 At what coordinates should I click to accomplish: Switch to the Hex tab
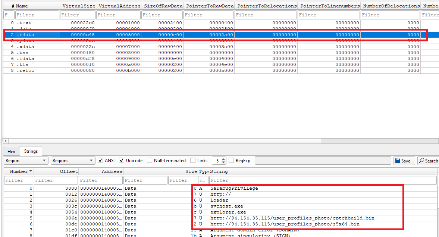[x=11, y=151]
